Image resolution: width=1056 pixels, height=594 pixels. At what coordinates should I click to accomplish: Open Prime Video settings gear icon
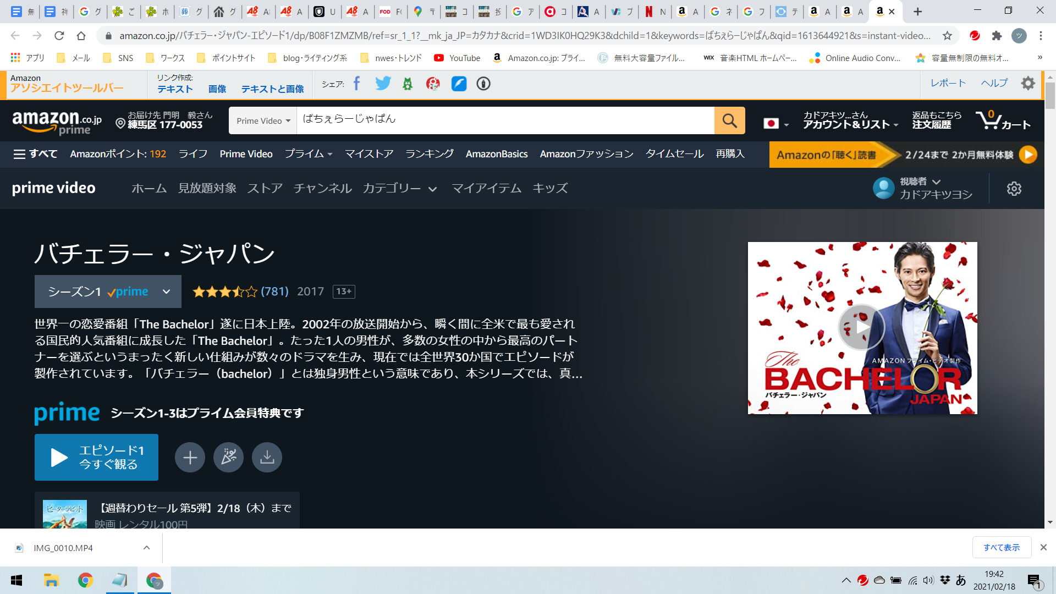1014,189
